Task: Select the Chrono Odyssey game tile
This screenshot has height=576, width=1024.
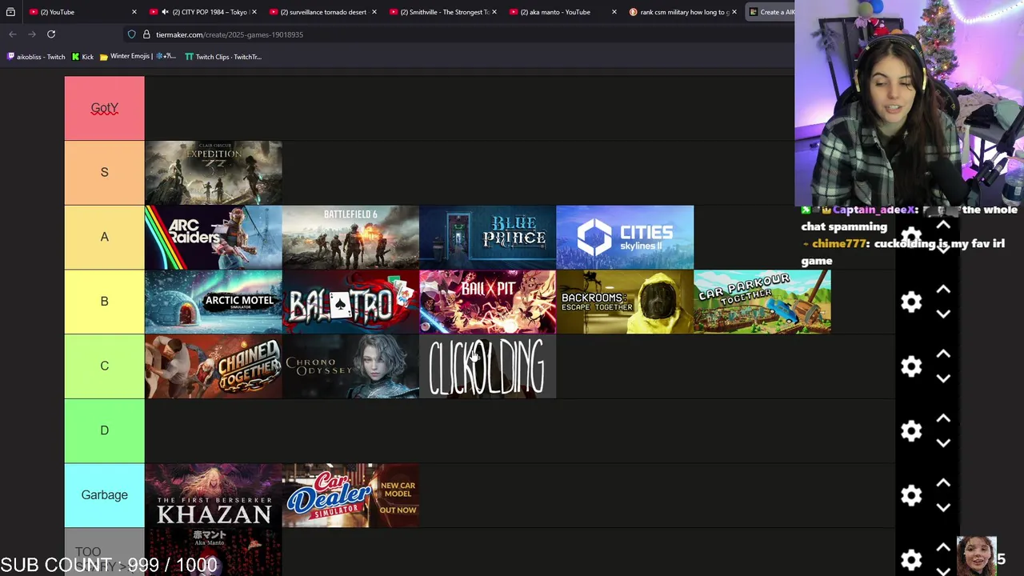Action: 350,366
